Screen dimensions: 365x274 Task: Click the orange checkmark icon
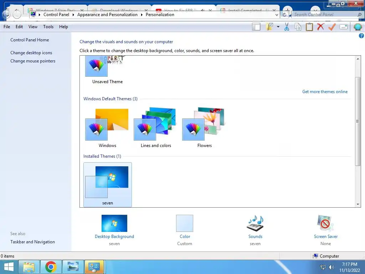[332, 27]
